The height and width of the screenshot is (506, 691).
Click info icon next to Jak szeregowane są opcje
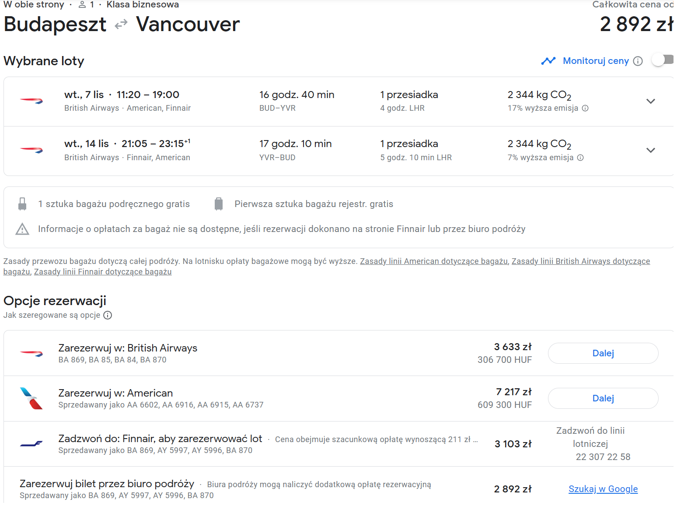108,315
